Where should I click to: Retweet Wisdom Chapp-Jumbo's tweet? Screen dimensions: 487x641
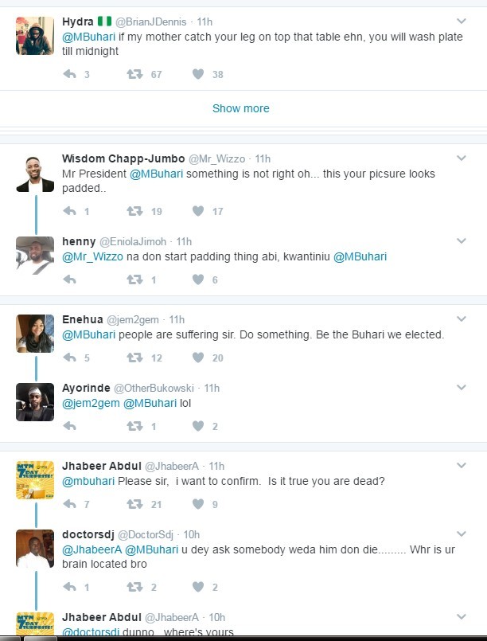134,211
